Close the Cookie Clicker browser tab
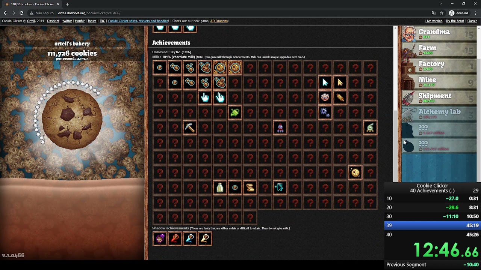 click(x=58, y=4)
